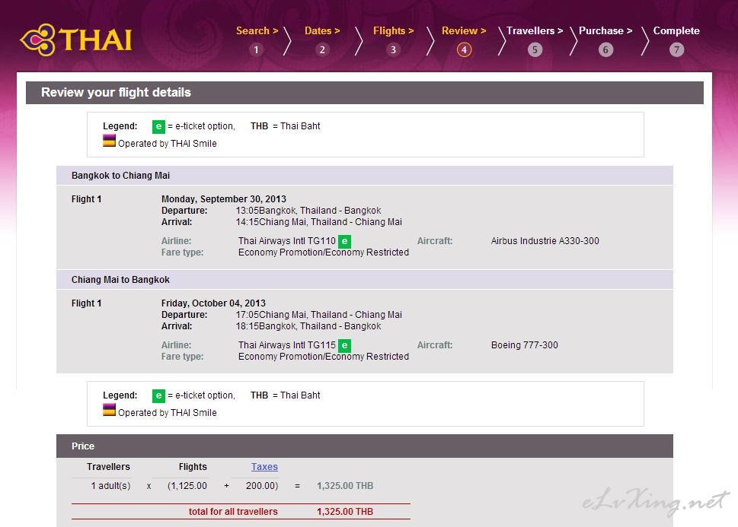This screenshot has height=527, width=738.
Task: Click the 14:15 Chiang Mai arrival line
Action: click(318, 222)
